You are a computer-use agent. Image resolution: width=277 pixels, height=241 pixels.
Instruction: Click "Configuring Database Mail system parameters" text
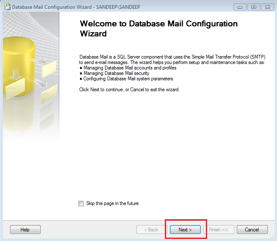point(128,79)
